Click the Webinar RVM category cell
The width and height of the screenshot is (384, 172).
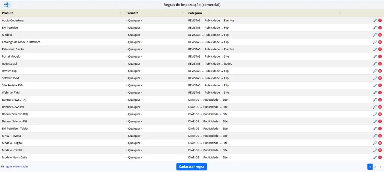264,92
